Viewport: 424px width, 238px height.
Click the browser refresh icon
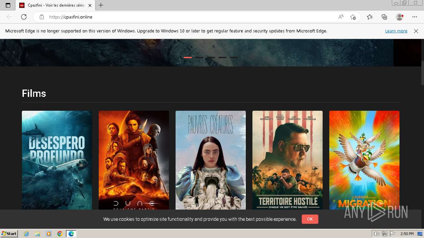coord(24,17)
